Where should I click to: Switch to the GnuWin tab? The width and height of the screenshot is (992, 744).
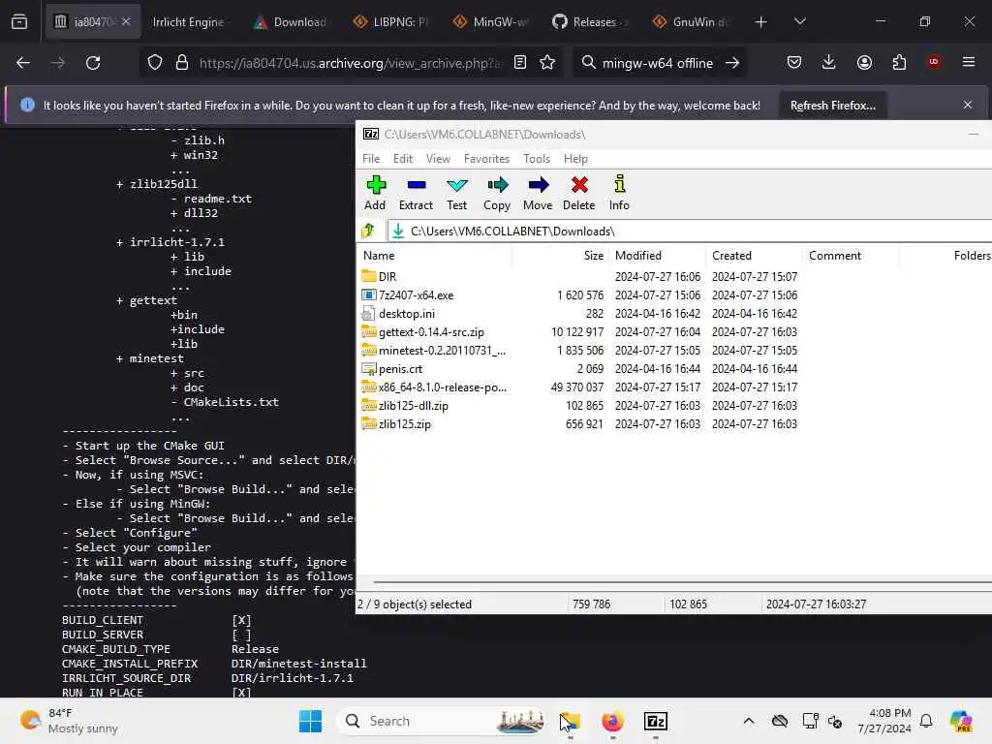pyautogui.click(x=691, y=22)
